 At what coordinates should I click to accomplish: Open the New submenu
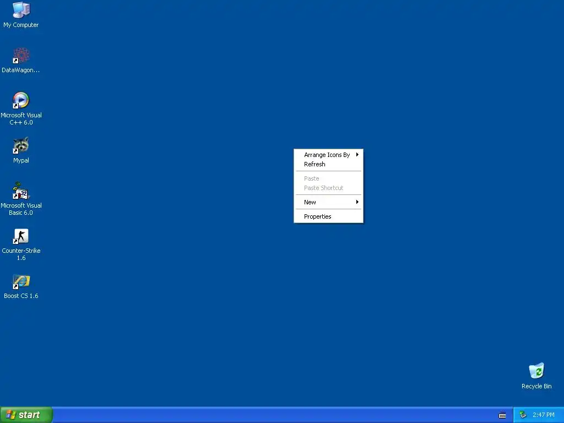coord(328,202)
